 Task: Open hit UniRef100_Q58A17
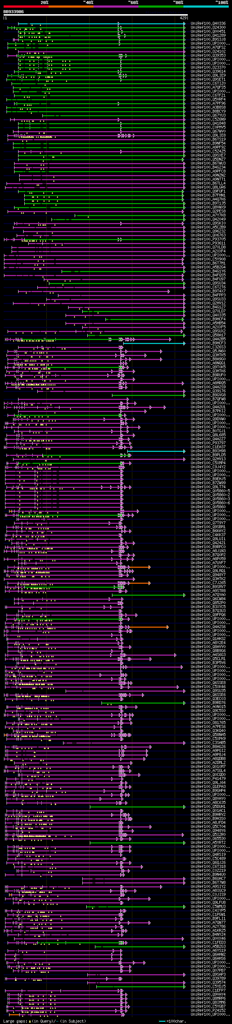(x=208, y=335)
